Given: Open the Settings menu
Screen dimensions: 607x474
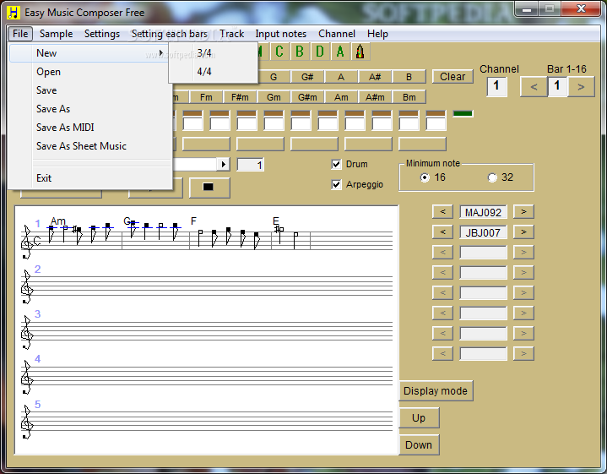Looking at the screenshot, I should coord(102,34).
